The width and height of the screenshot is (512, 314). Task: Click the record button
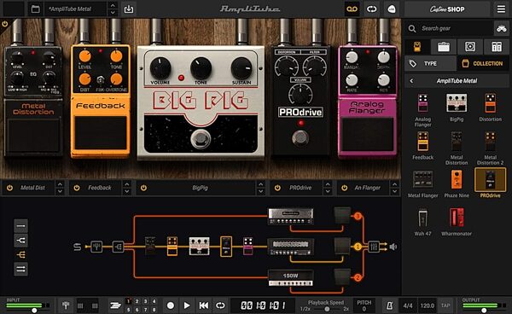(x=171, y=305)
